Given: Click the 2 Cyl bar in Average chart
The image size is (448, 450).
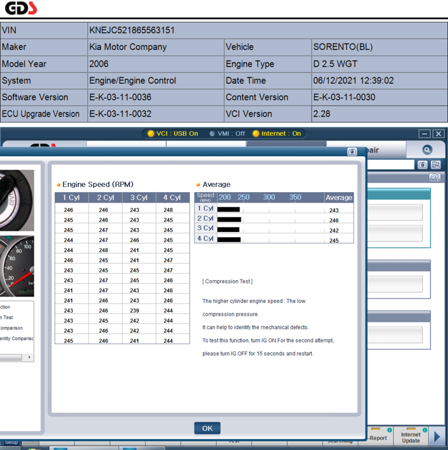Looking at the screenshot, I should pos(229,220).
